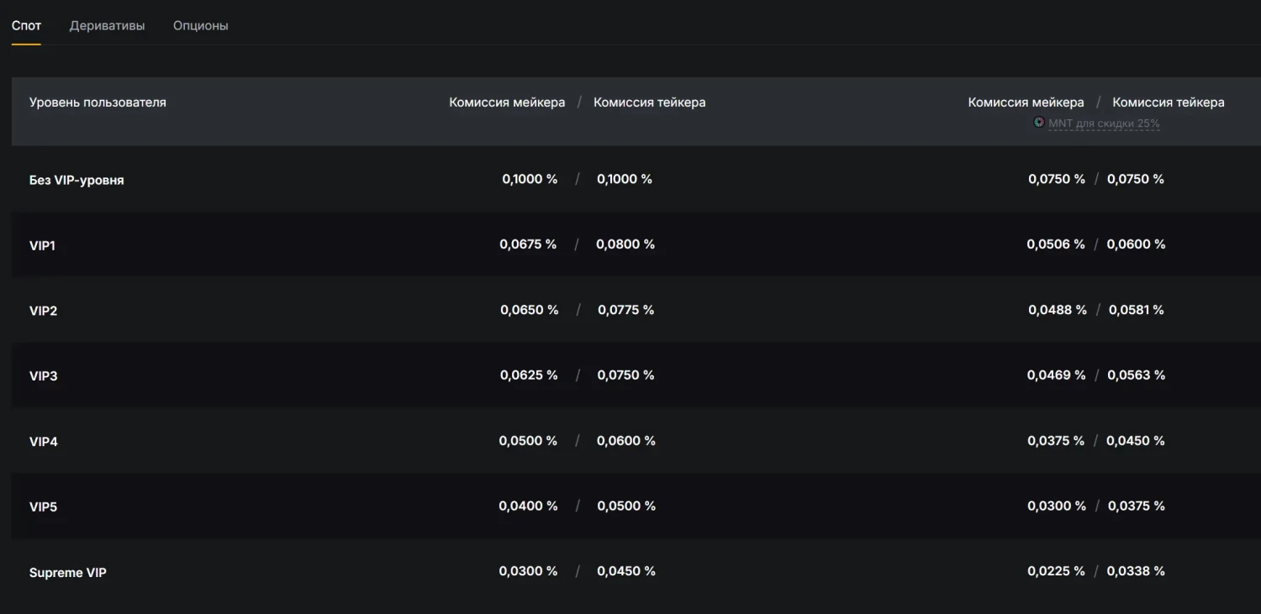Select the Supreme VIP row label
Image resolution: width=1261 pixels, height=614 pixels.
(x=67, y=572)
